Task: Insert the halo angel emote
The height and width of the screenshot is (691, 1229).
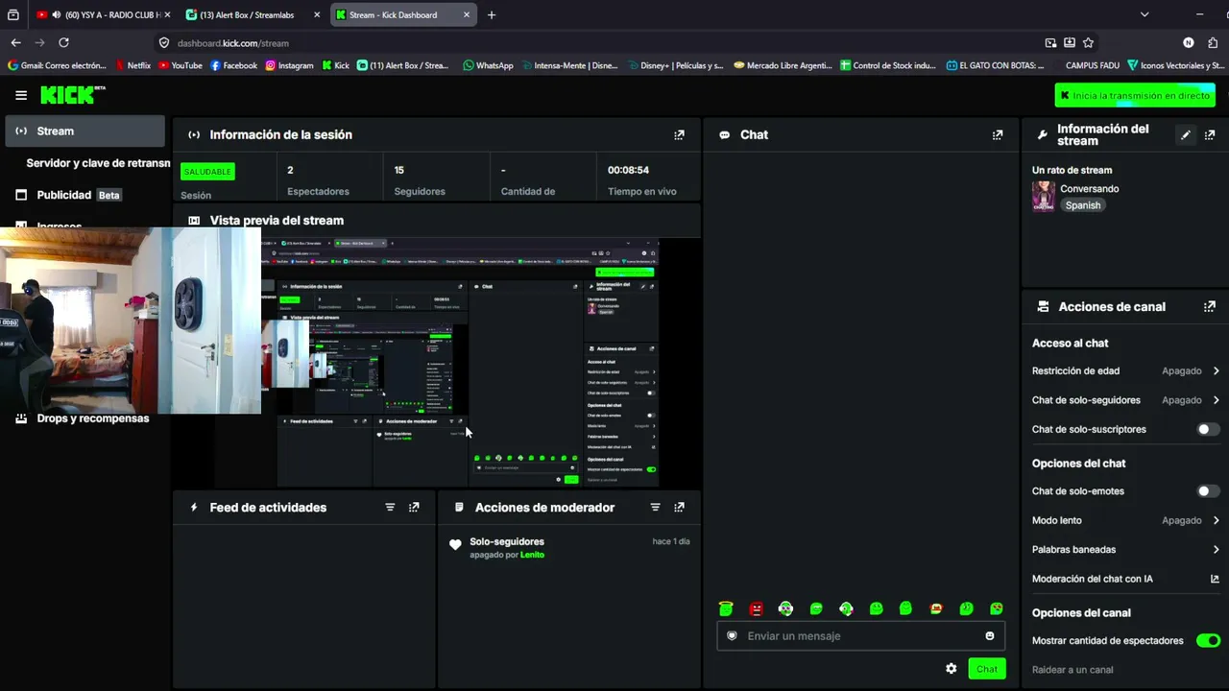Action: (x=726, y=608)
